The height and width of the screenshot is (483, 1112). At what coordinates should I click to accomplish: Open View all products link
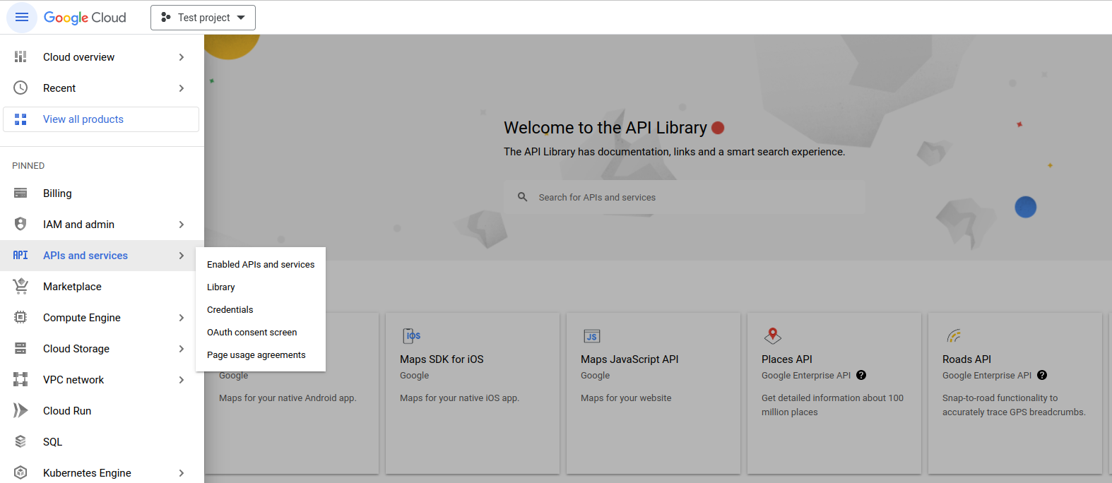[x=101, y=119]
